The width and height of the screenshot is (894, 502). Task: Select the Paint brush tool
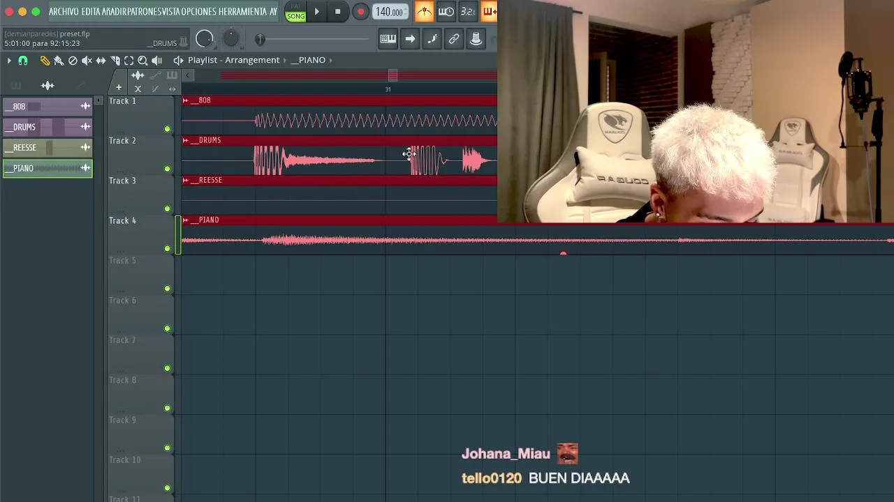tap(59, 61)
